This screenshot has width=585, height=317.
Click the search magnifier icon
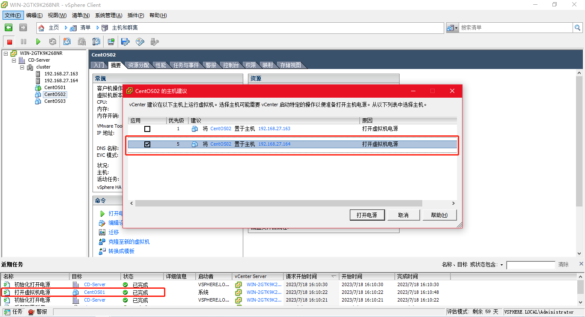coord(578,27)
